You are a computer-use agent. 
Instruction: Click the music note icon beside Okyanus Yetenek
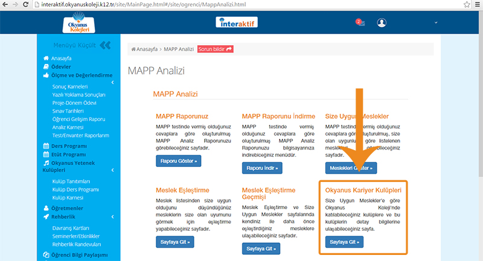[x=46, y=163]
